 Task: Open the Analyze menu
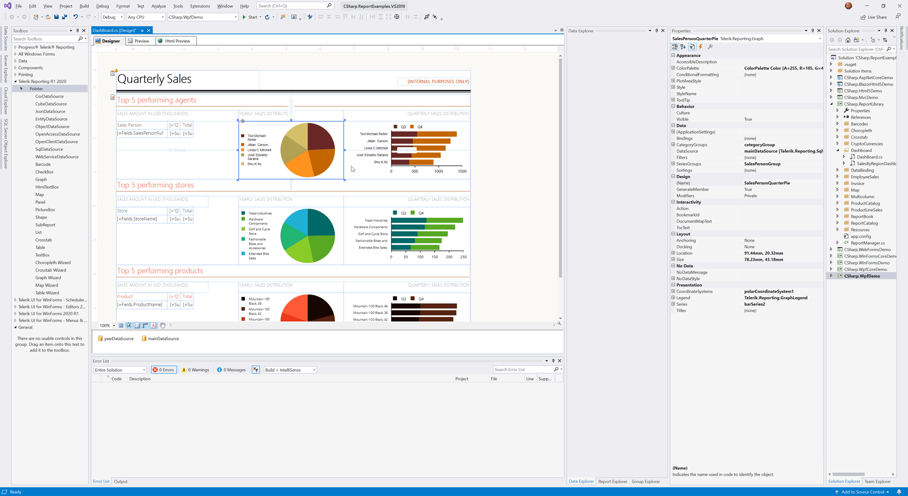coord(158,6)
